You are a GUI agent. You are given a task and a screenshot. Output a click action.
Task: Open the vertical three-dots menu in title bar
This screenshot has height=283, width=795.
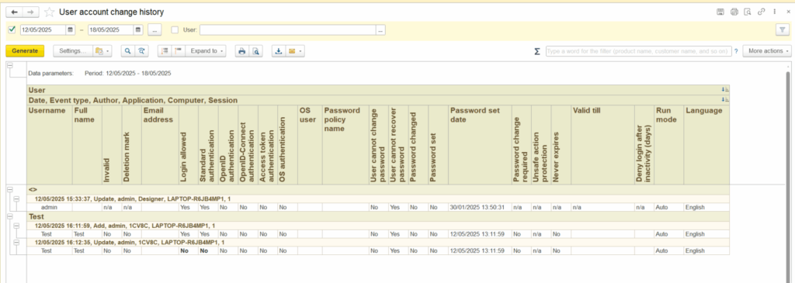pos(775,12)
